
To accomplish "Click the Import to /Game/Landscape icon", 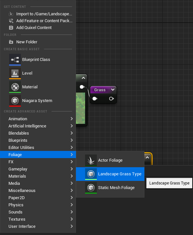I will [11, 14].
